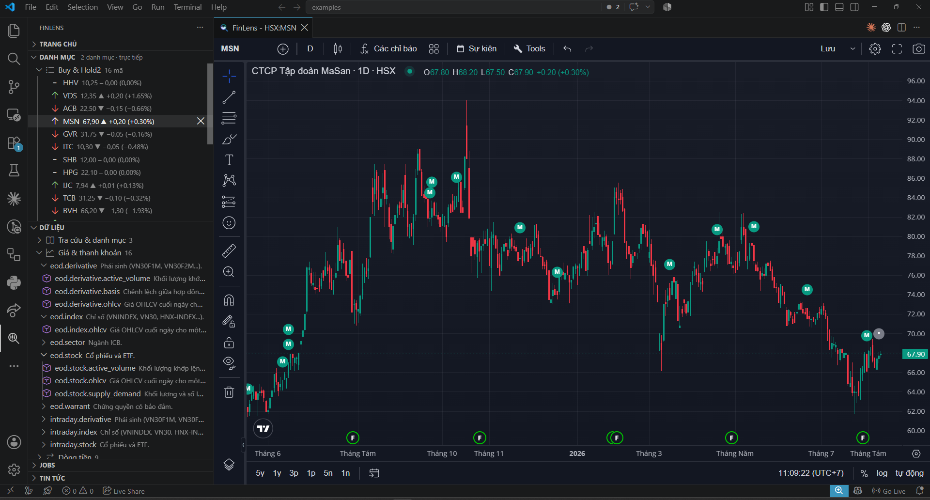Open the Extensions view
930x500 pixels.
14,143
